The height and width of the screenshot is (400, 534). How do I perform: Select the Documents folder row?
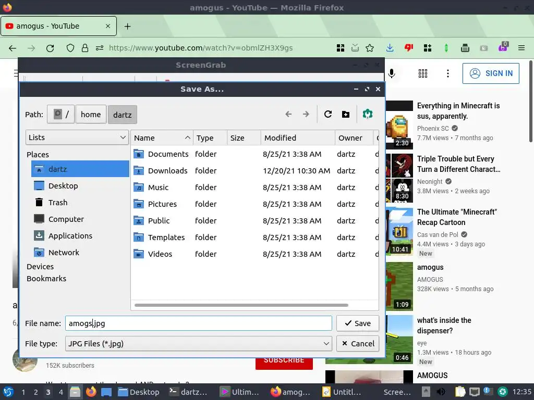(254, 154)
